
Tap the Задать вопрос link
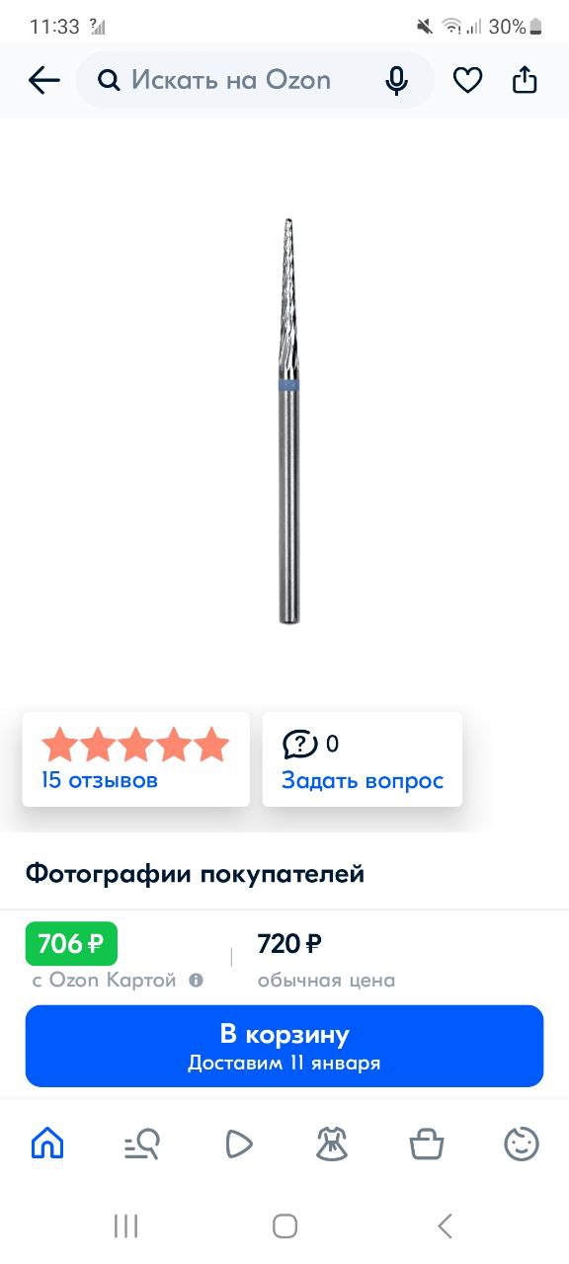click(x=363, y=780)
